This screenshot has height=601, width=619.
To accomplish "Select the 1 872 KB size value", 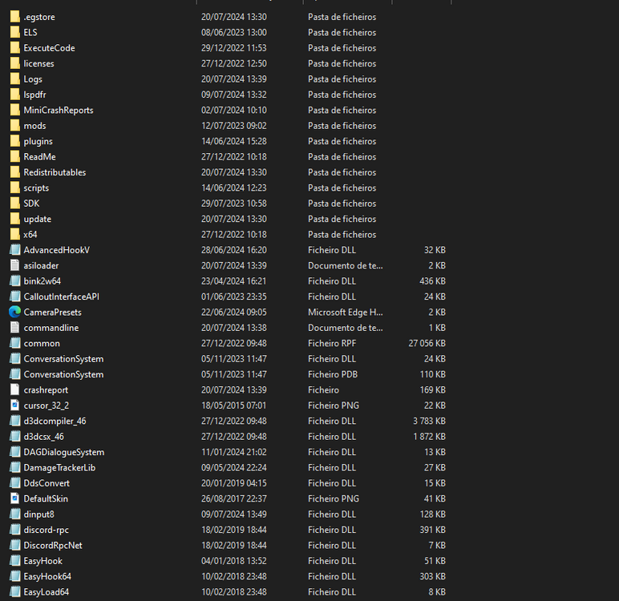I will (429, 437).
